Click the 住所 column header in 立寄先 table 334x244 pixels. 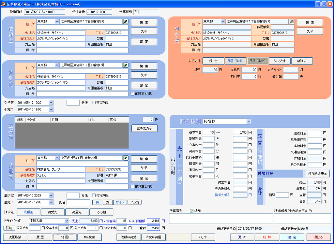pos(69,120)
